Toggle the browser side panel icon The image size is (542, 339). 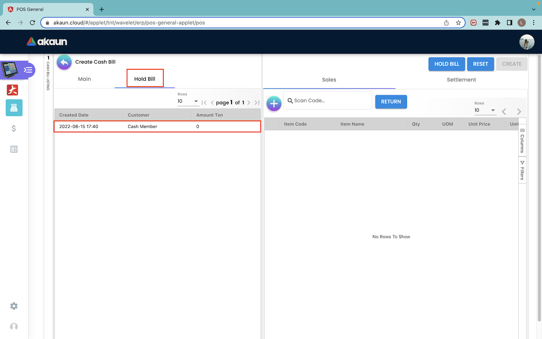[x=510, y=23]
